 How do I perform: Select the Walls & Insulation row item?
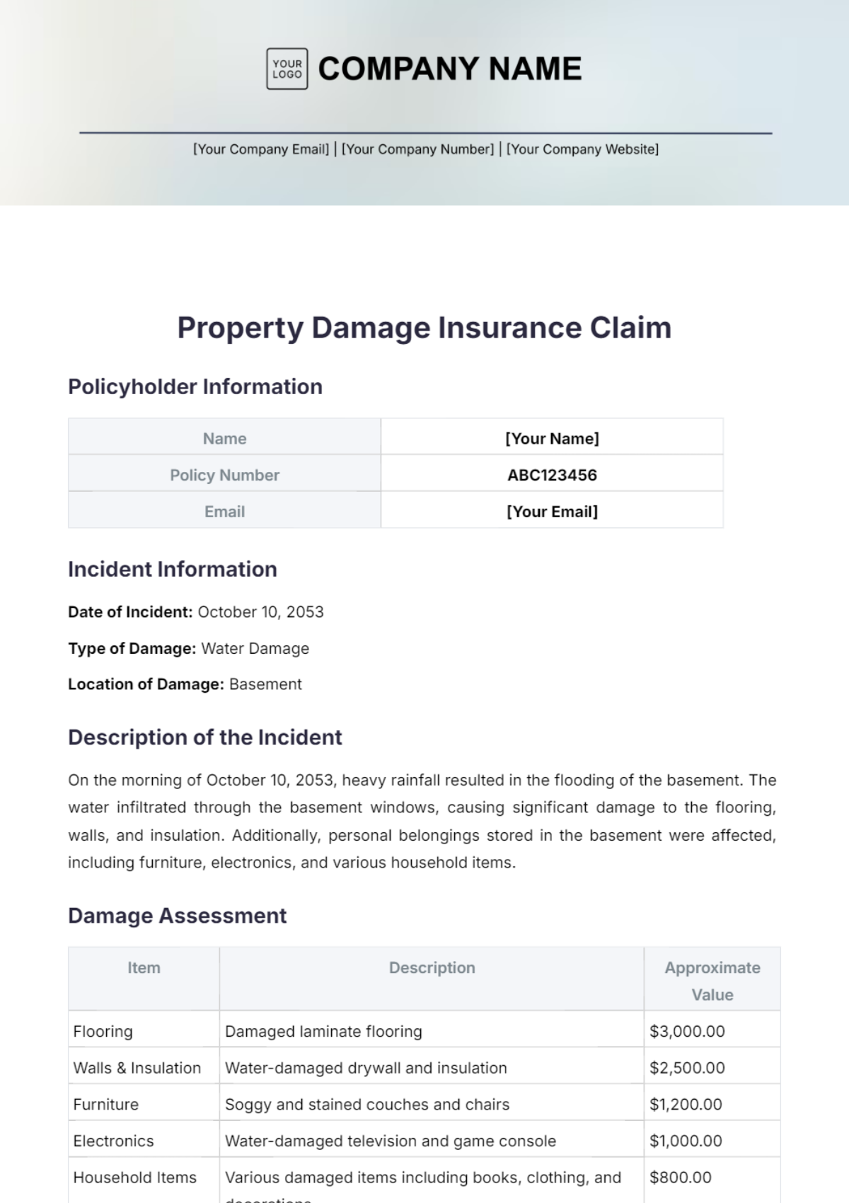tap(137, 1068)
